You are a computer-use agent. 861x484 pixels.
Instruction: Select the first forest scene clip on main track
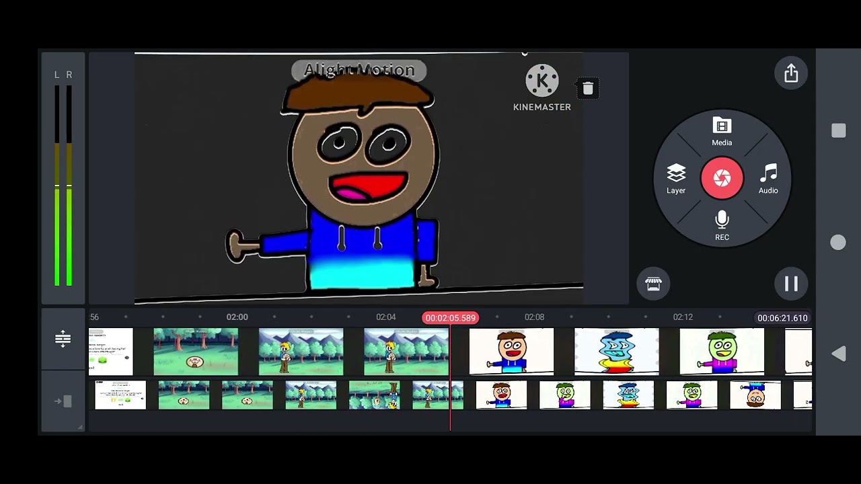(196, 352)
